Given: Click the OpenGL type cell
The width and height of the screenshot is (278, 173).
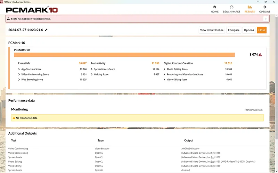Looking at the screenshot, I should [x=99, y=170].
